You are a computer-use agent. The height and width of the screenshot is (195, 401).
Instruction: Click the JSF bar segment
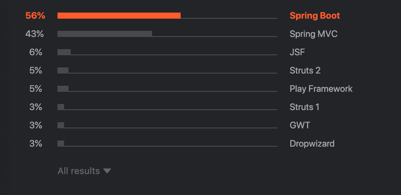pyautogui.click(x=64, y=52)
